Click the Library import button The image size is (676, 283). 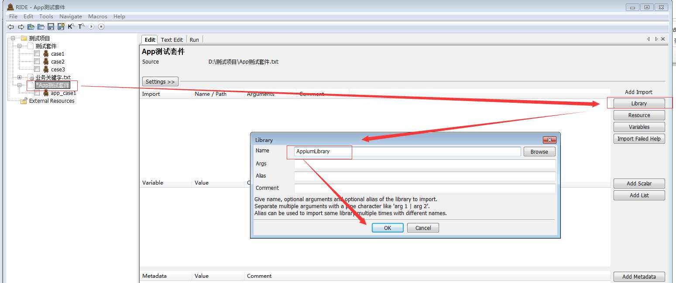pos(639,104)
